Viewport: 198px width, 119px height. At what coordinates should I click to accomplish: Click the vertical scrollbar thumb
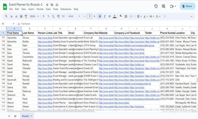(x=197, y=80)
